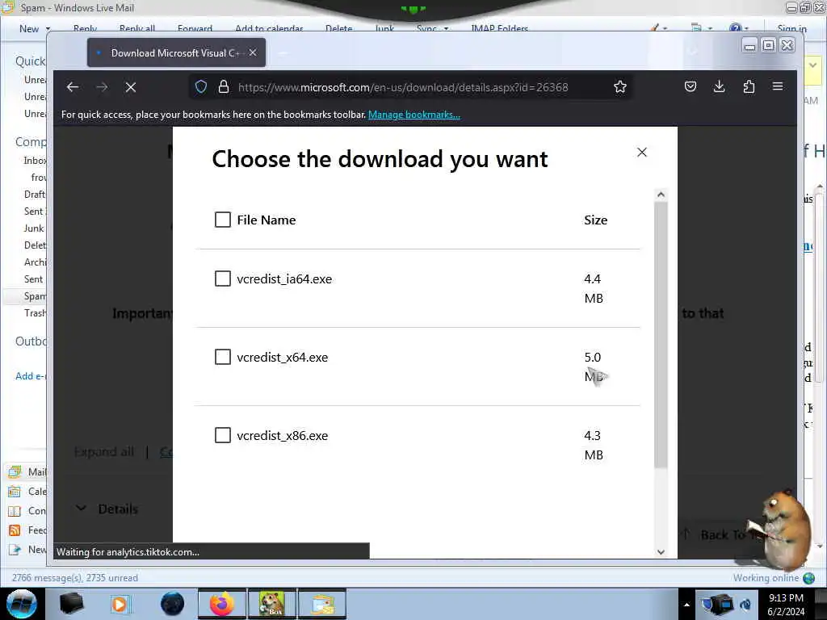Open the Firefox hamburger application menu
The height and width of the screenshot is (620, 827).
click(778, 86)
